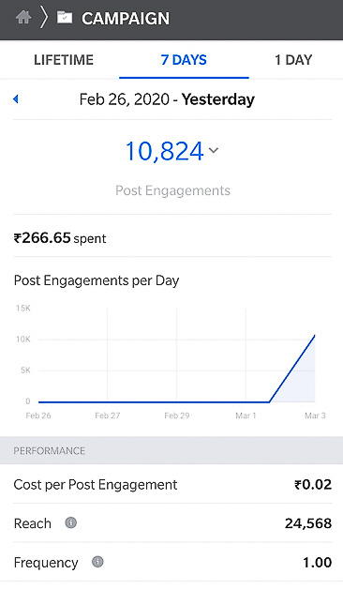Click the Feb 26 axis label

point(38,415)
